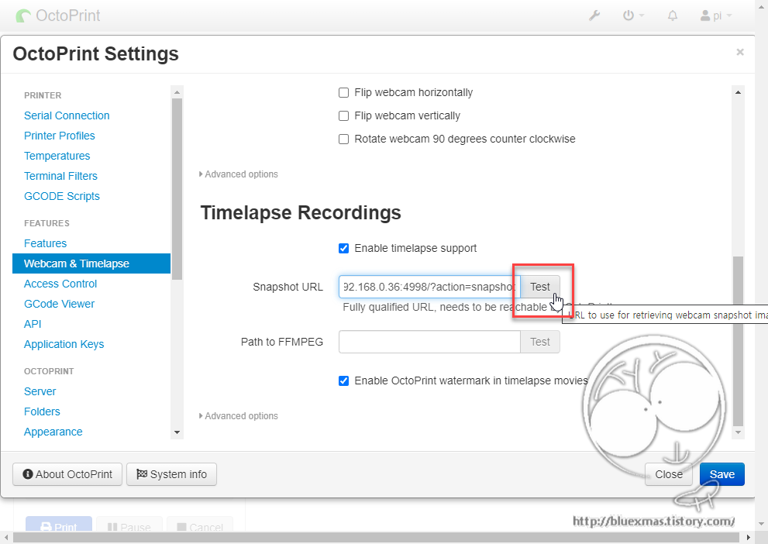Viewport: 768px width, 544px height.
Task: Go to GCode Viewer settings
Action: click(59, 304)
